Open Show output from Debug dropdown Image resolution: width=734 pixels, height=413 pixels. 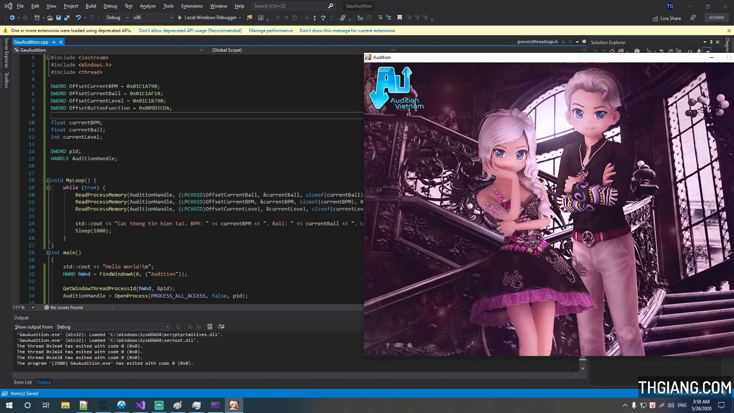[x=112, y=327]
